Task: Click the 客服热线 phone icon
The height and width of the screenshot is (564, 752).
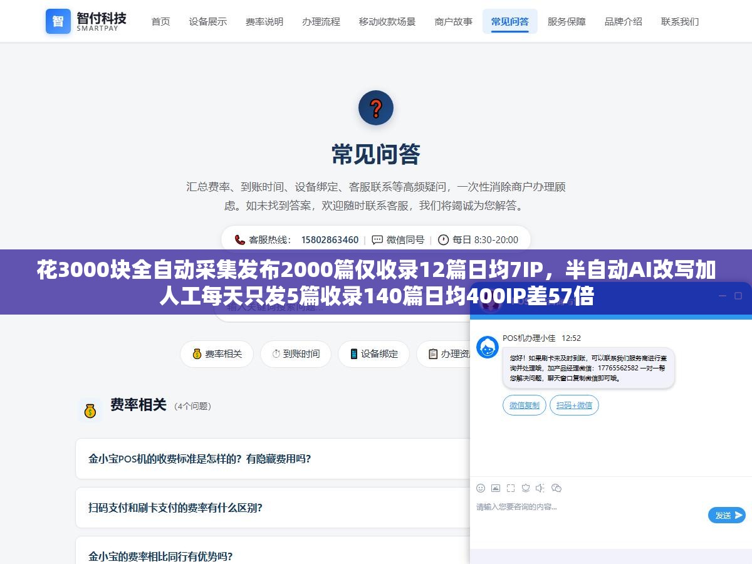Action: [x=240, y=239]
